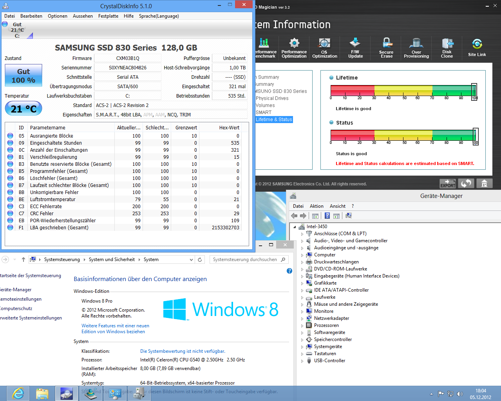Viewport: 501px width, 401px height.
Task: Click Gut 100 % health status button
Action: click(x=24, y=76)
